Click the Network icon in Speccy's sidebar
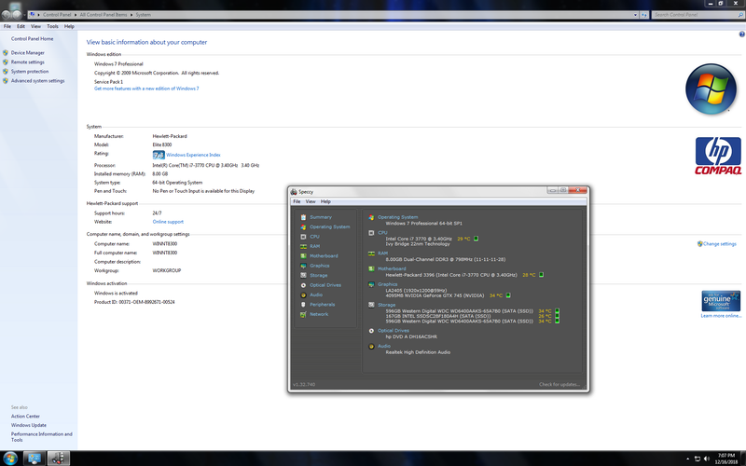 point(303,314)
